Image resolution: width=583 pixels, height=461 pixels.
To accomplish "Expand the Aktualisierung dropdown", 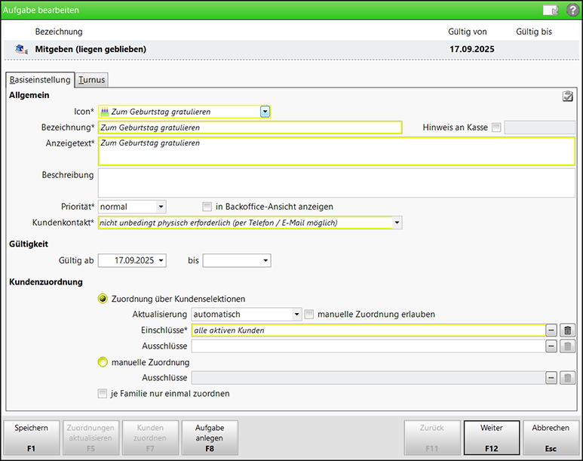I will 296,315.
